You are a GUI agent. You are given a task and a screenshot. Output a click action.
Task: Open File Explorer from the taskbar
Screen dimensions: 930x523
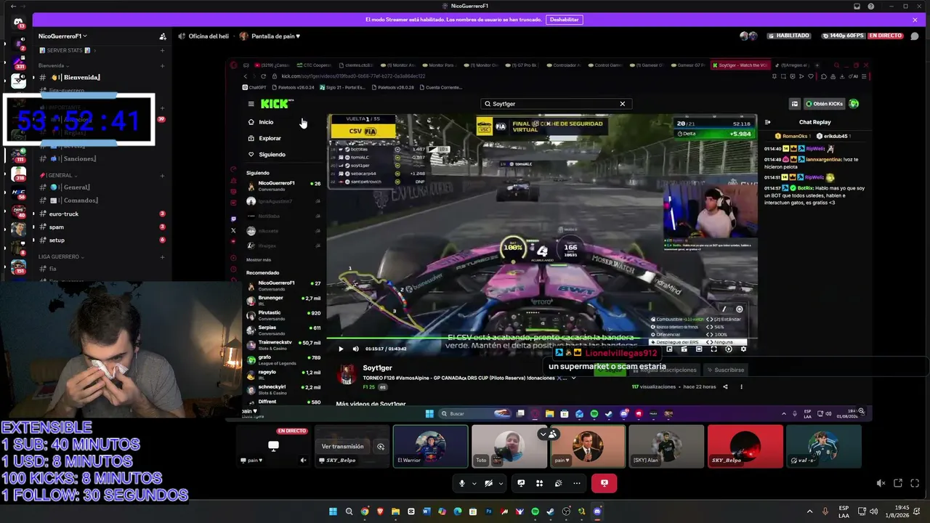pos(395,511)
